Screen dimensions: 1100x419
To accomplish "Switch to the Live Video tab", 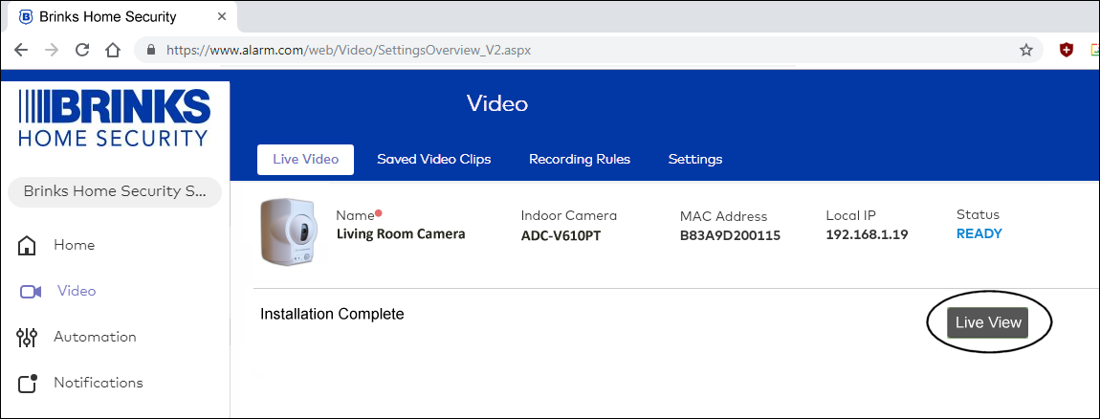I will pyautogui.click(x=305, y=160).
